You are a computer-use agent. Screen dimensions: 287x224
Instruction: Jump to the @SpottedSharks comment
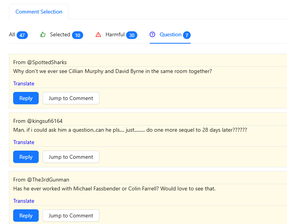[71, 98]
